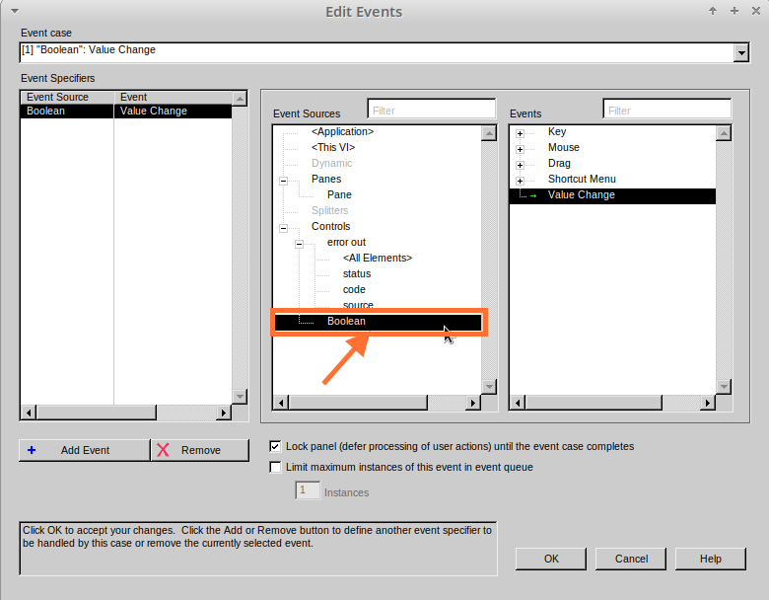Screen dimensions: 769x600
Task: Click the Event Source column header
Action: (67, 98)
